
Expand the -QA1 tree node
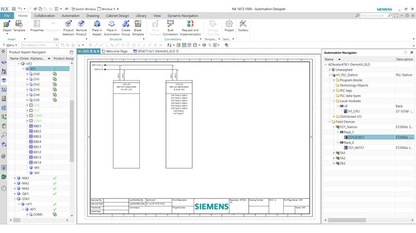15,194
